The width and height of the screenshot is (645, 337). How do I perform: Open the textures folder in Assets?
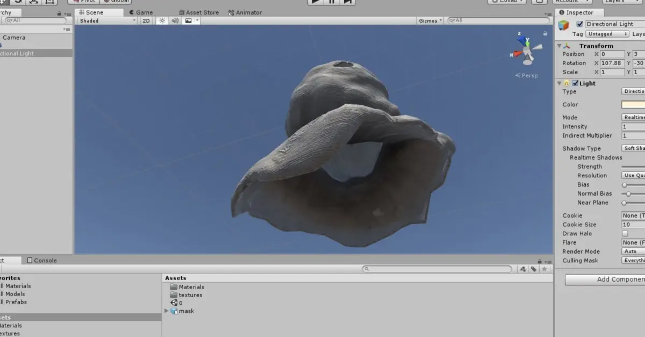[186, 295]
